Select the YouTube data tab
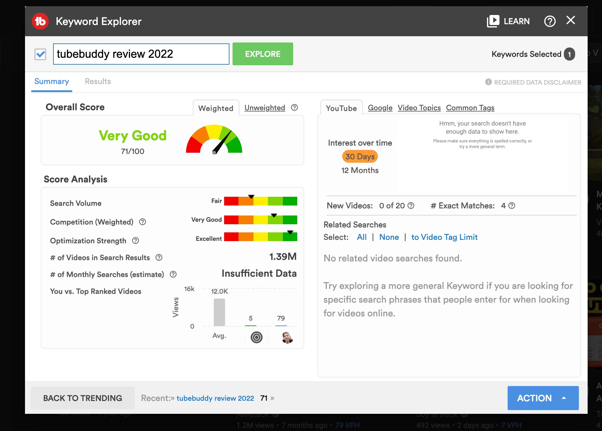The width and height of the screenshot is (602, 431). click(x=341, y=108)
